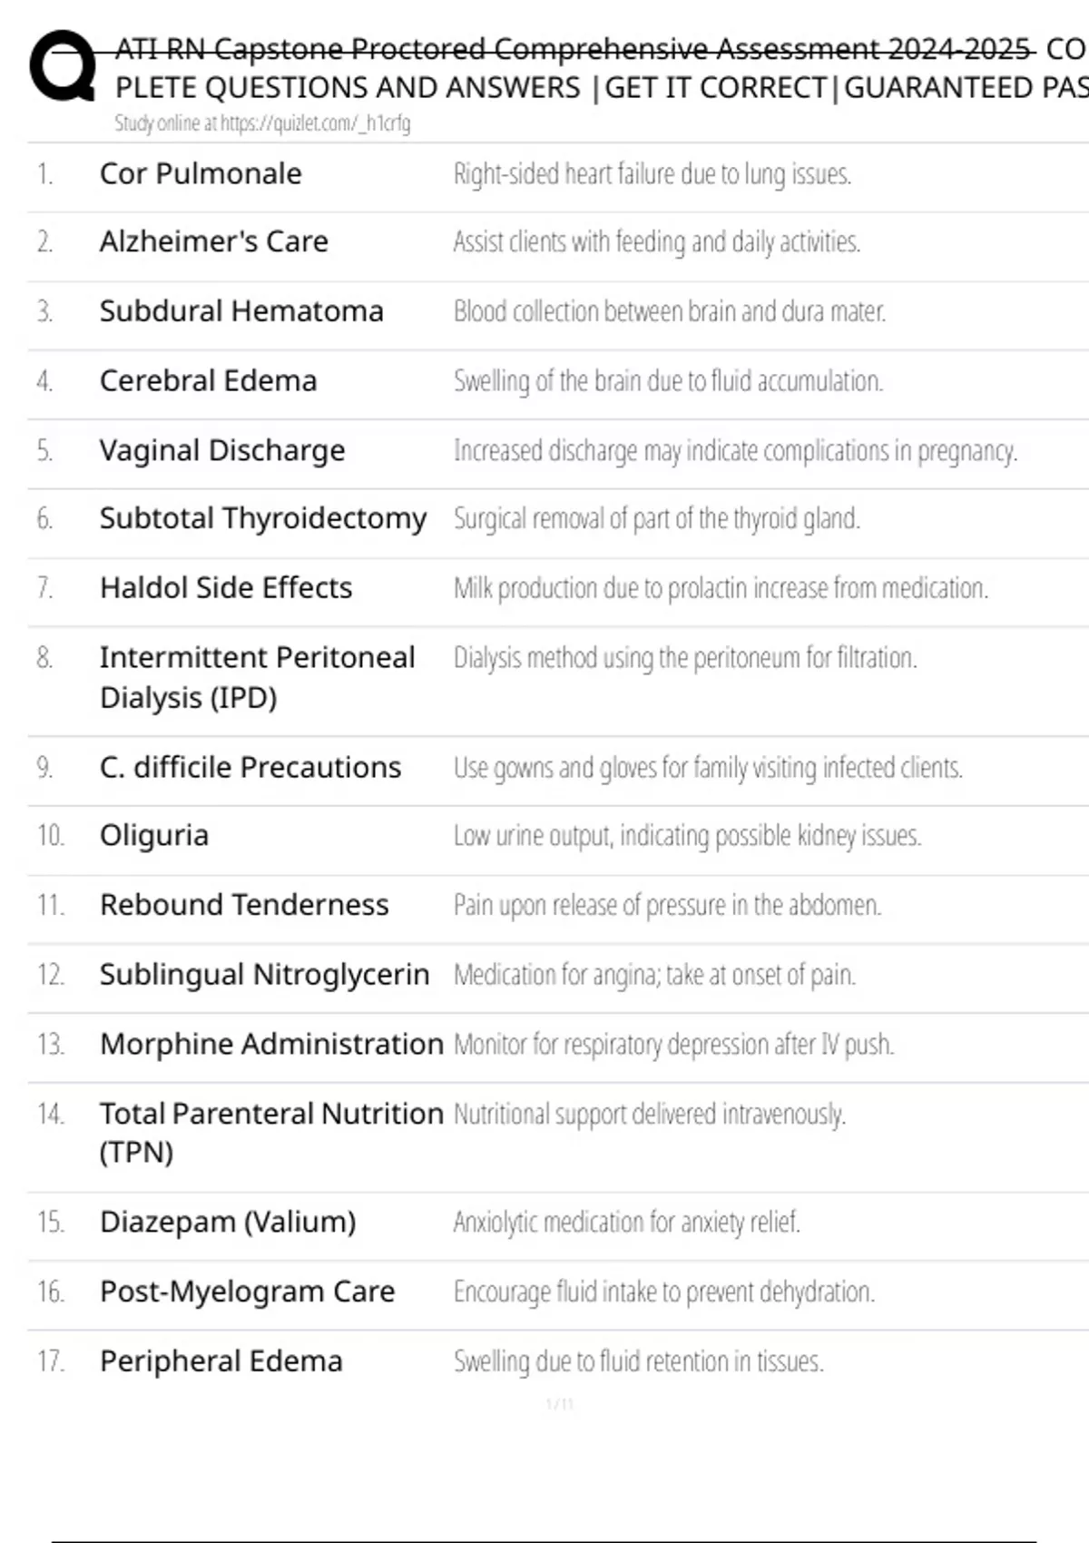Open the quizlet.com study link

click(x=262, y=123)
